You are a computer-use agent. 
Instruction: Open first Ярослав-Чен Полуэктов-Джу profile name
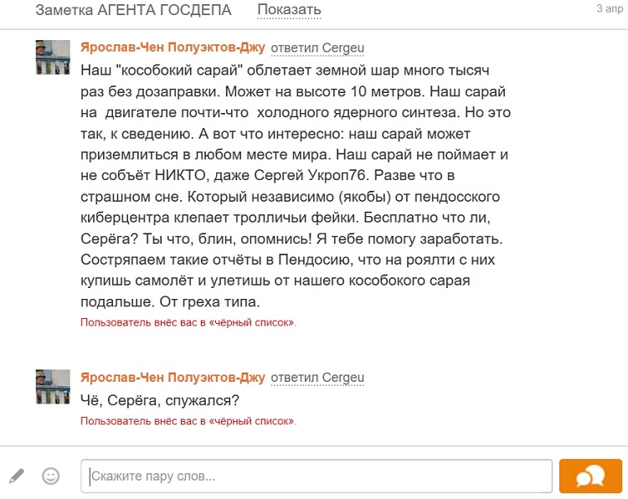click(172, 47)
